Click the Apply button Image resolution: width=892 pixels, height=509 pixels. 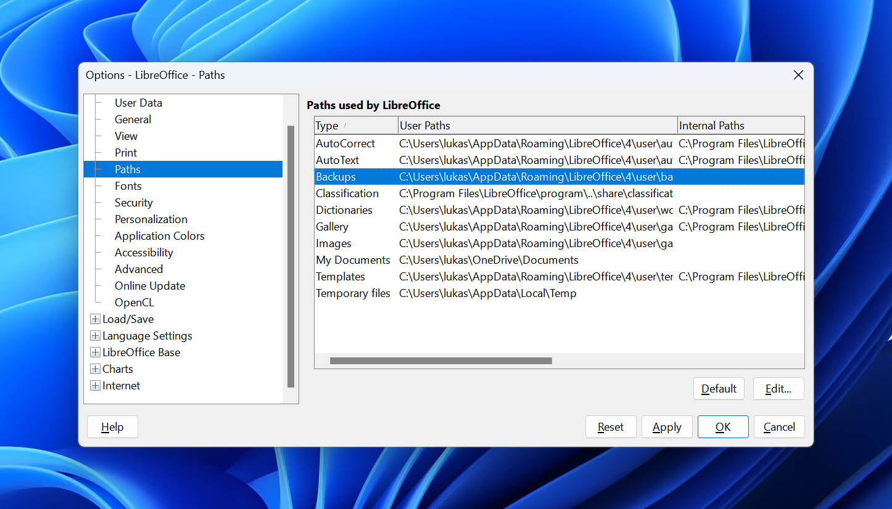[x=667, y=427]
